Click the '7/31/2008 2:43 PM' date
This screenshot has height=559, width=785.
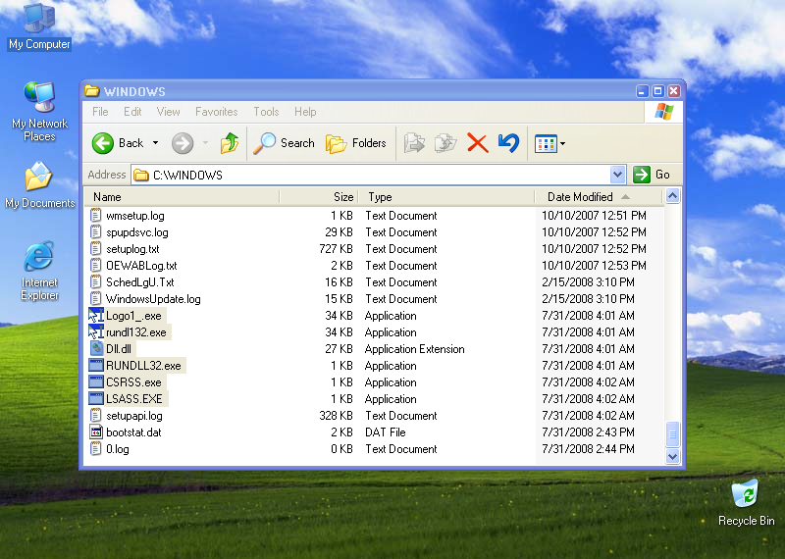pos(588,432)
